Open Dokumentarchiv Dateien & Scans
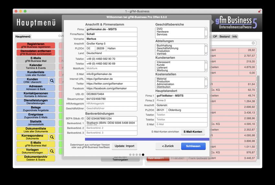This screenshot has width=275, height=185. (36, 158)
